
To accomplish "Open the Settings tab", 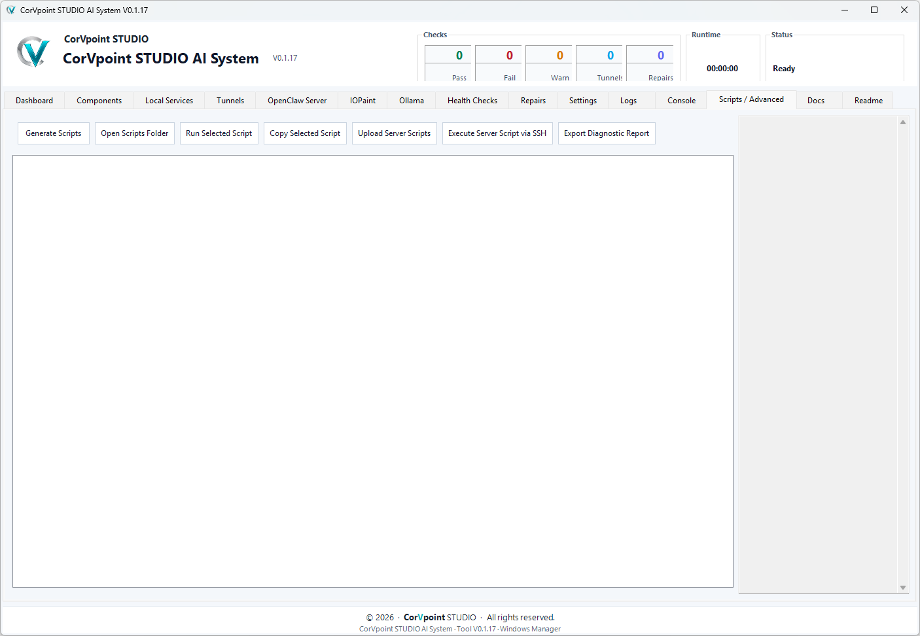I will (x=583, y=101).
